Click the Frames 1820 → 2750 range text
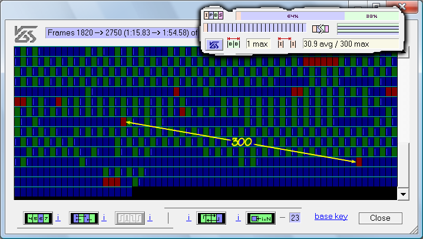Image resolution: width=423 pixels, height=239 pixels. click(x=123, y=33)
